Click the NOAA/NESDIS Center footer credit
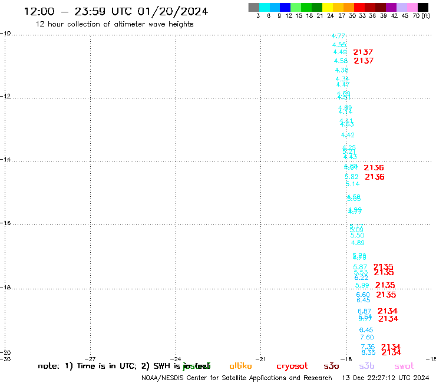Image resolution: width=436 pixels, height=383 pixels. (237, 378)
